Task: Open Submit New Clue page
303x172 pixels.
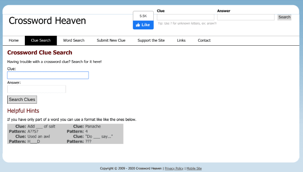Action: tap(111, 40)
